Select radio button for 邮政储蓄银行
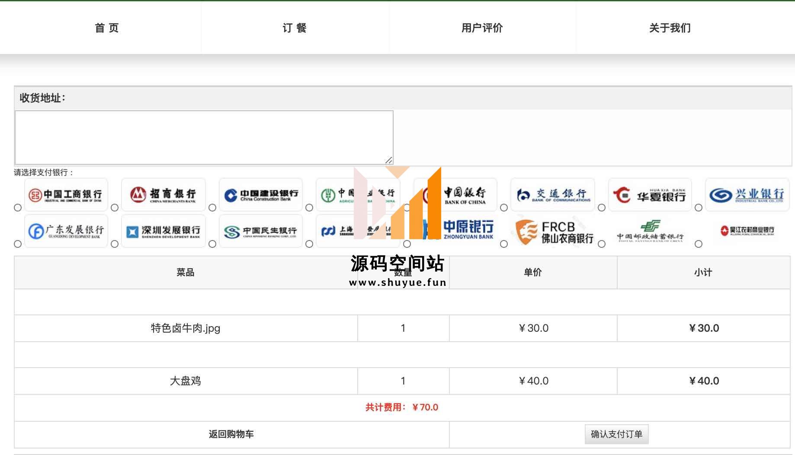The height and width of the screenshot is (455, 795). (x=602, y=244)
